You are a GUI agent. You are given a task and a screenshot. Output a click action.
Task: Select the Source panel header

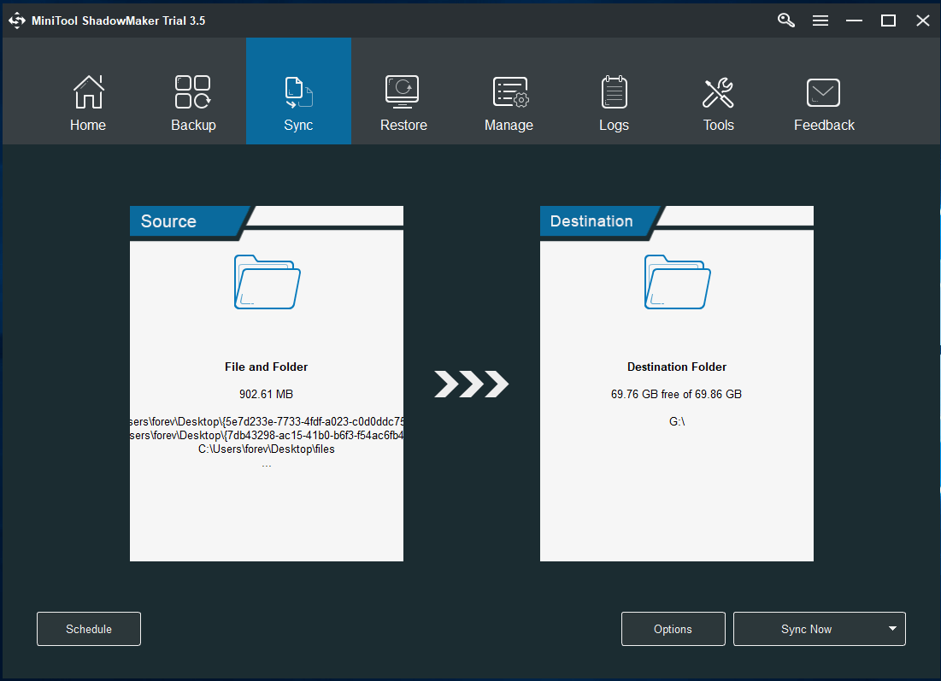pos(169,221)
